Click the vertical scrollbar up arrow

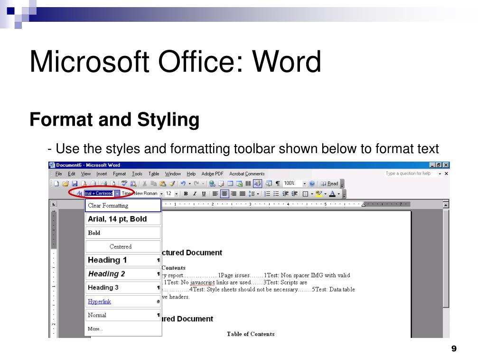tap(446, 205)
